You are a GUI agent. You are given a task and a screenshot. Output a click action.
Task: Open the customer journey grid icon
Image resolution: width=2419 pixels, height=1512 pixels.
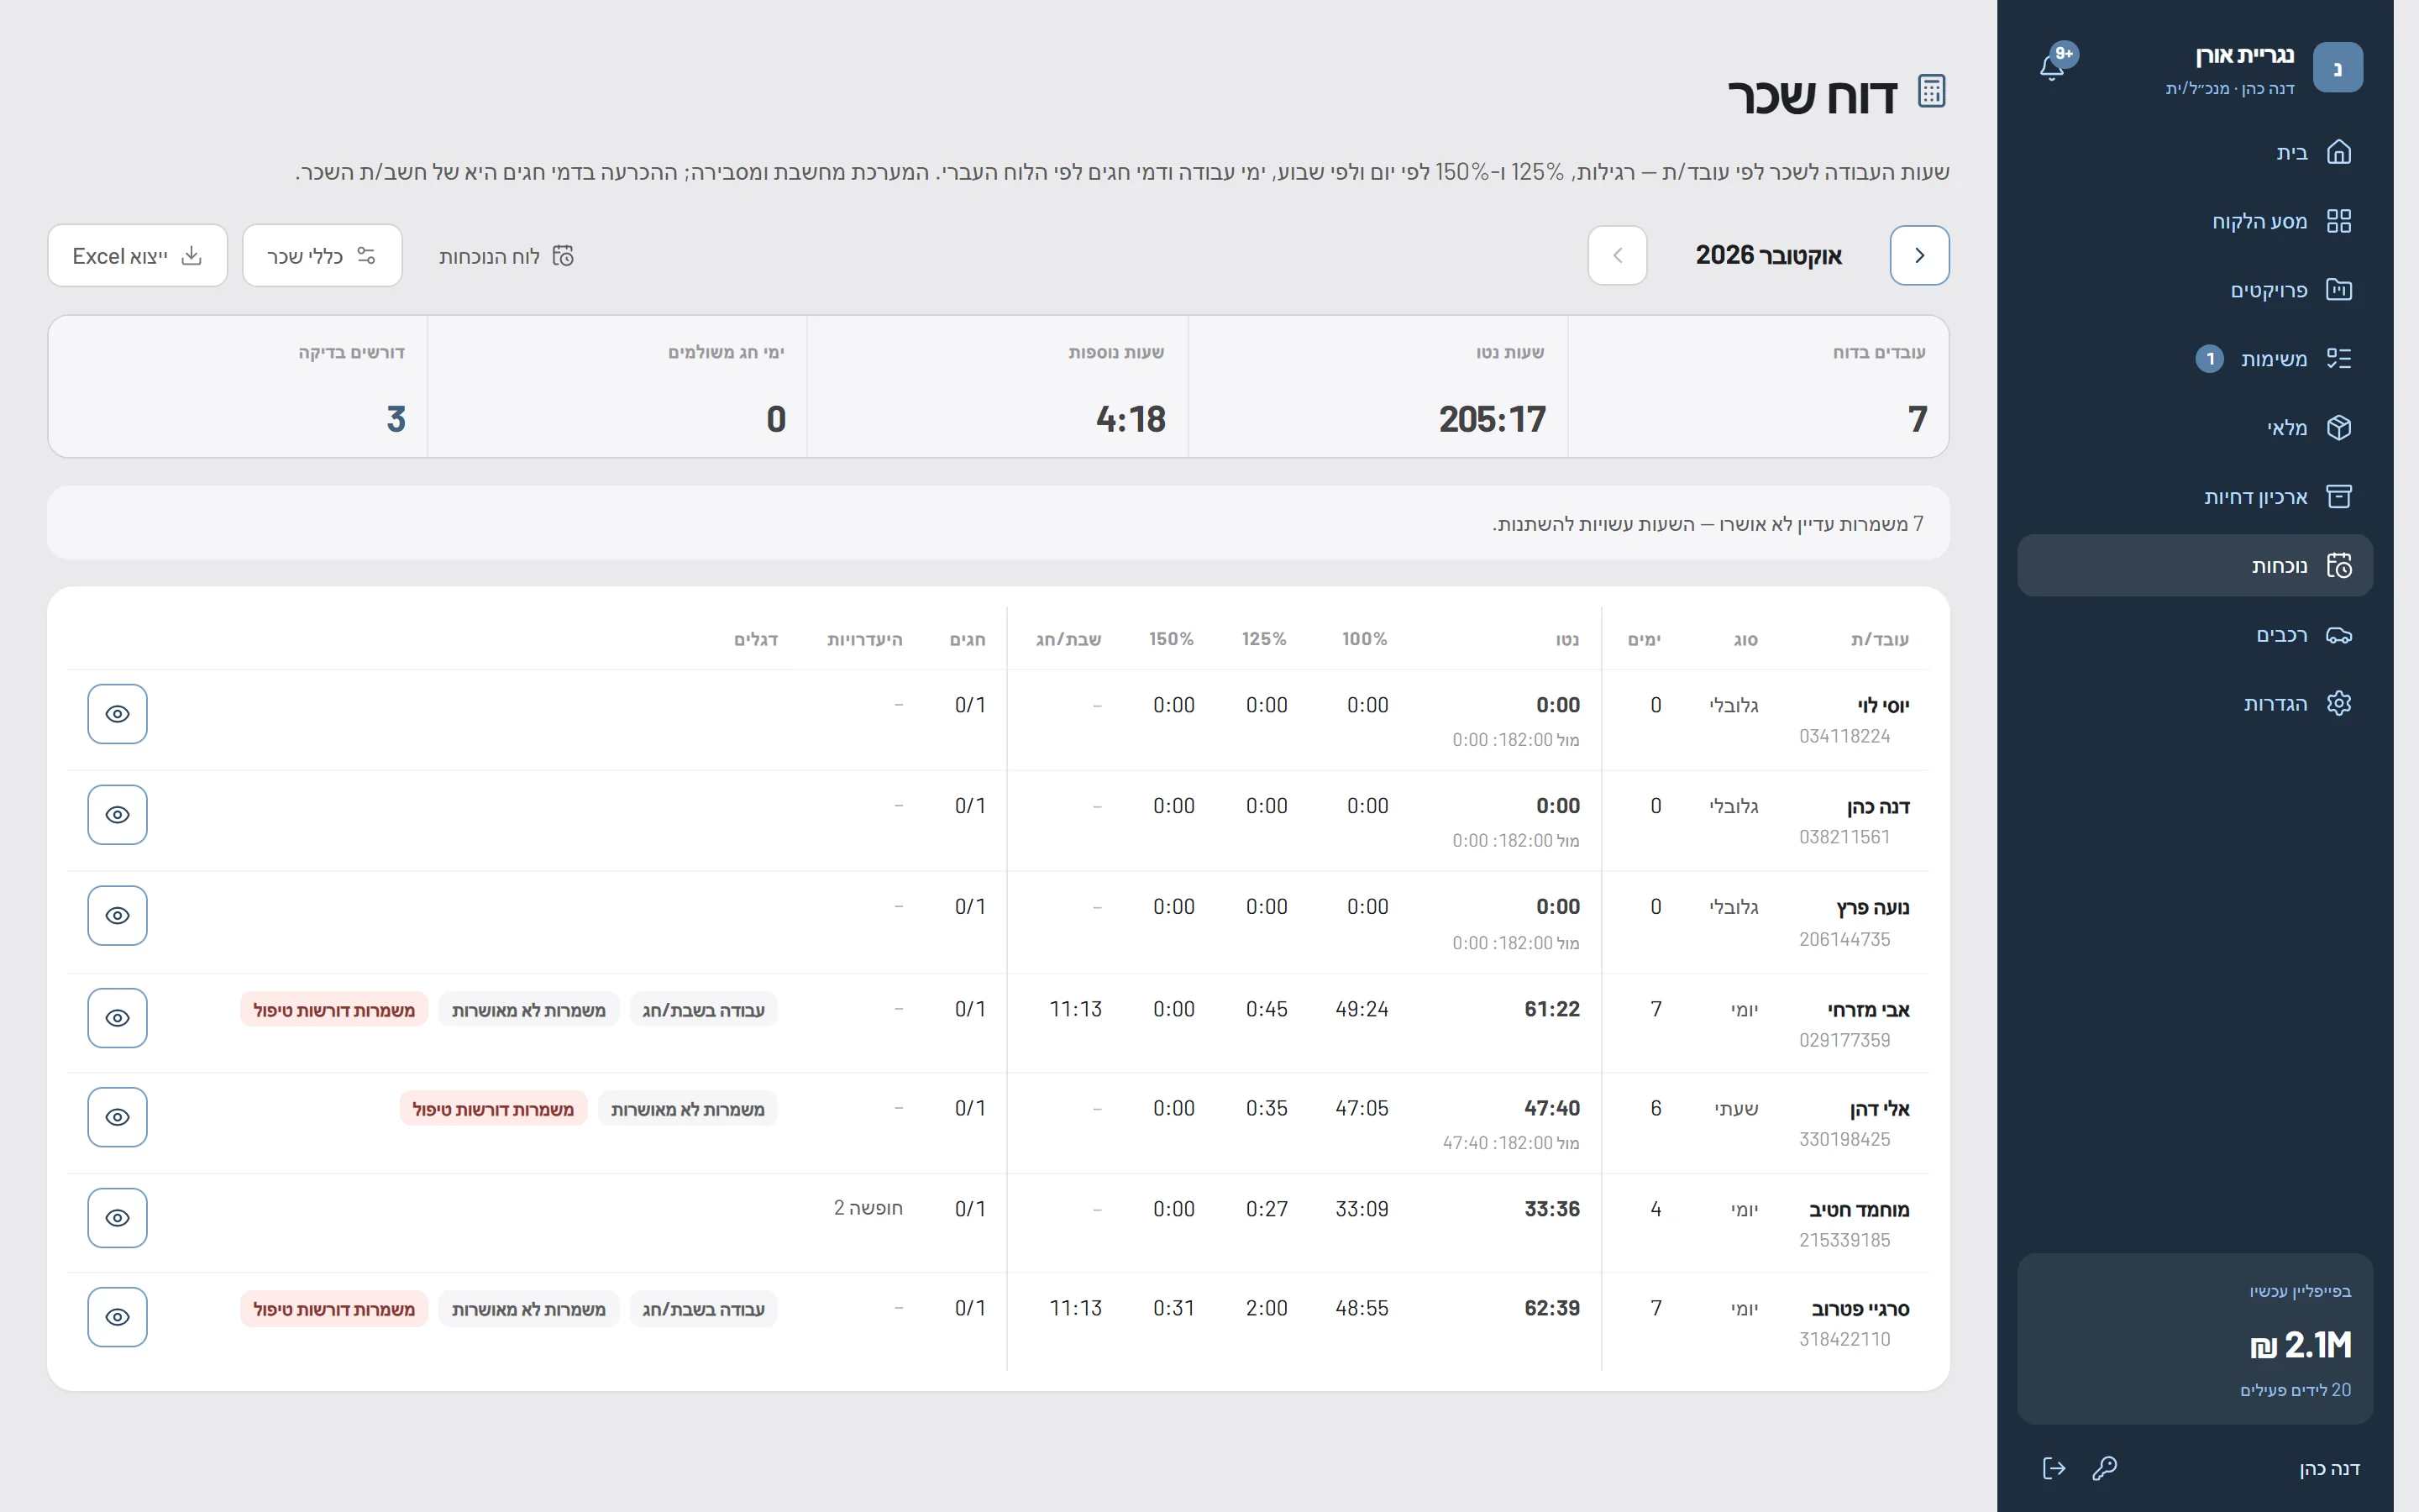point(2338,221)
